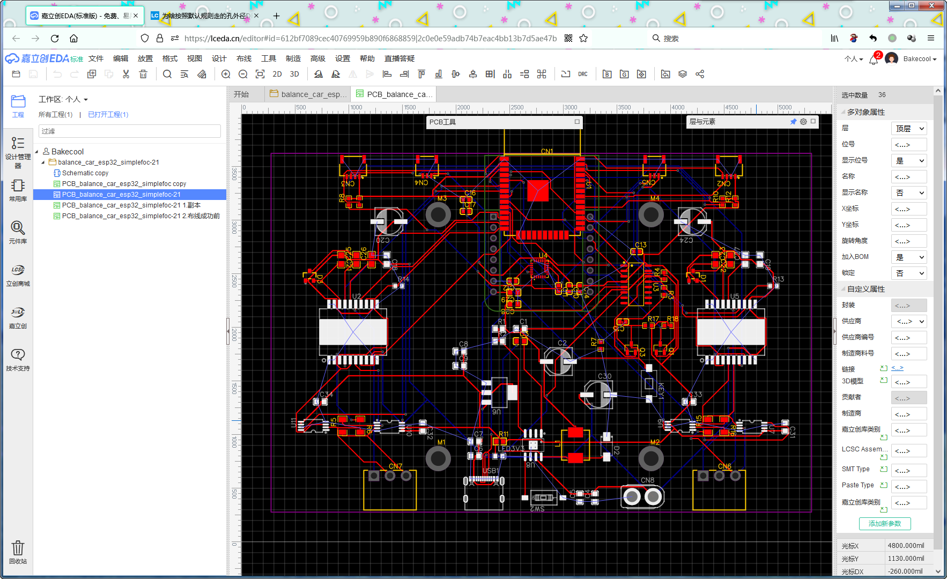947x579 pixels.
Task: Open the 元件库 component library
Action: (18, 233)
